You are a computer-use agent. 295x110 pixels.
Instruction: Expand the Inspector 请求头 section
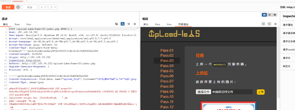click(288, 58)
